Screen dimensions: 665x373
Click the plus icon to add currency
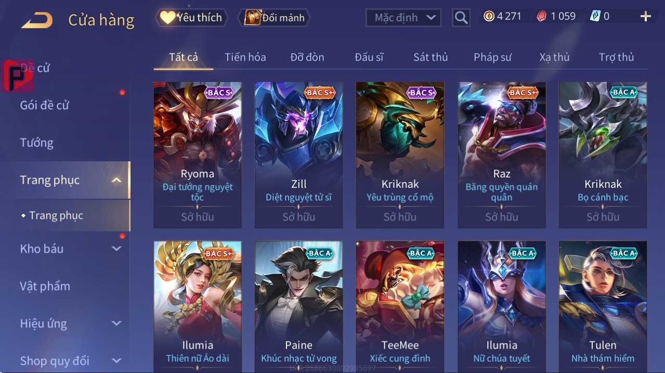(x=645, y=16)
